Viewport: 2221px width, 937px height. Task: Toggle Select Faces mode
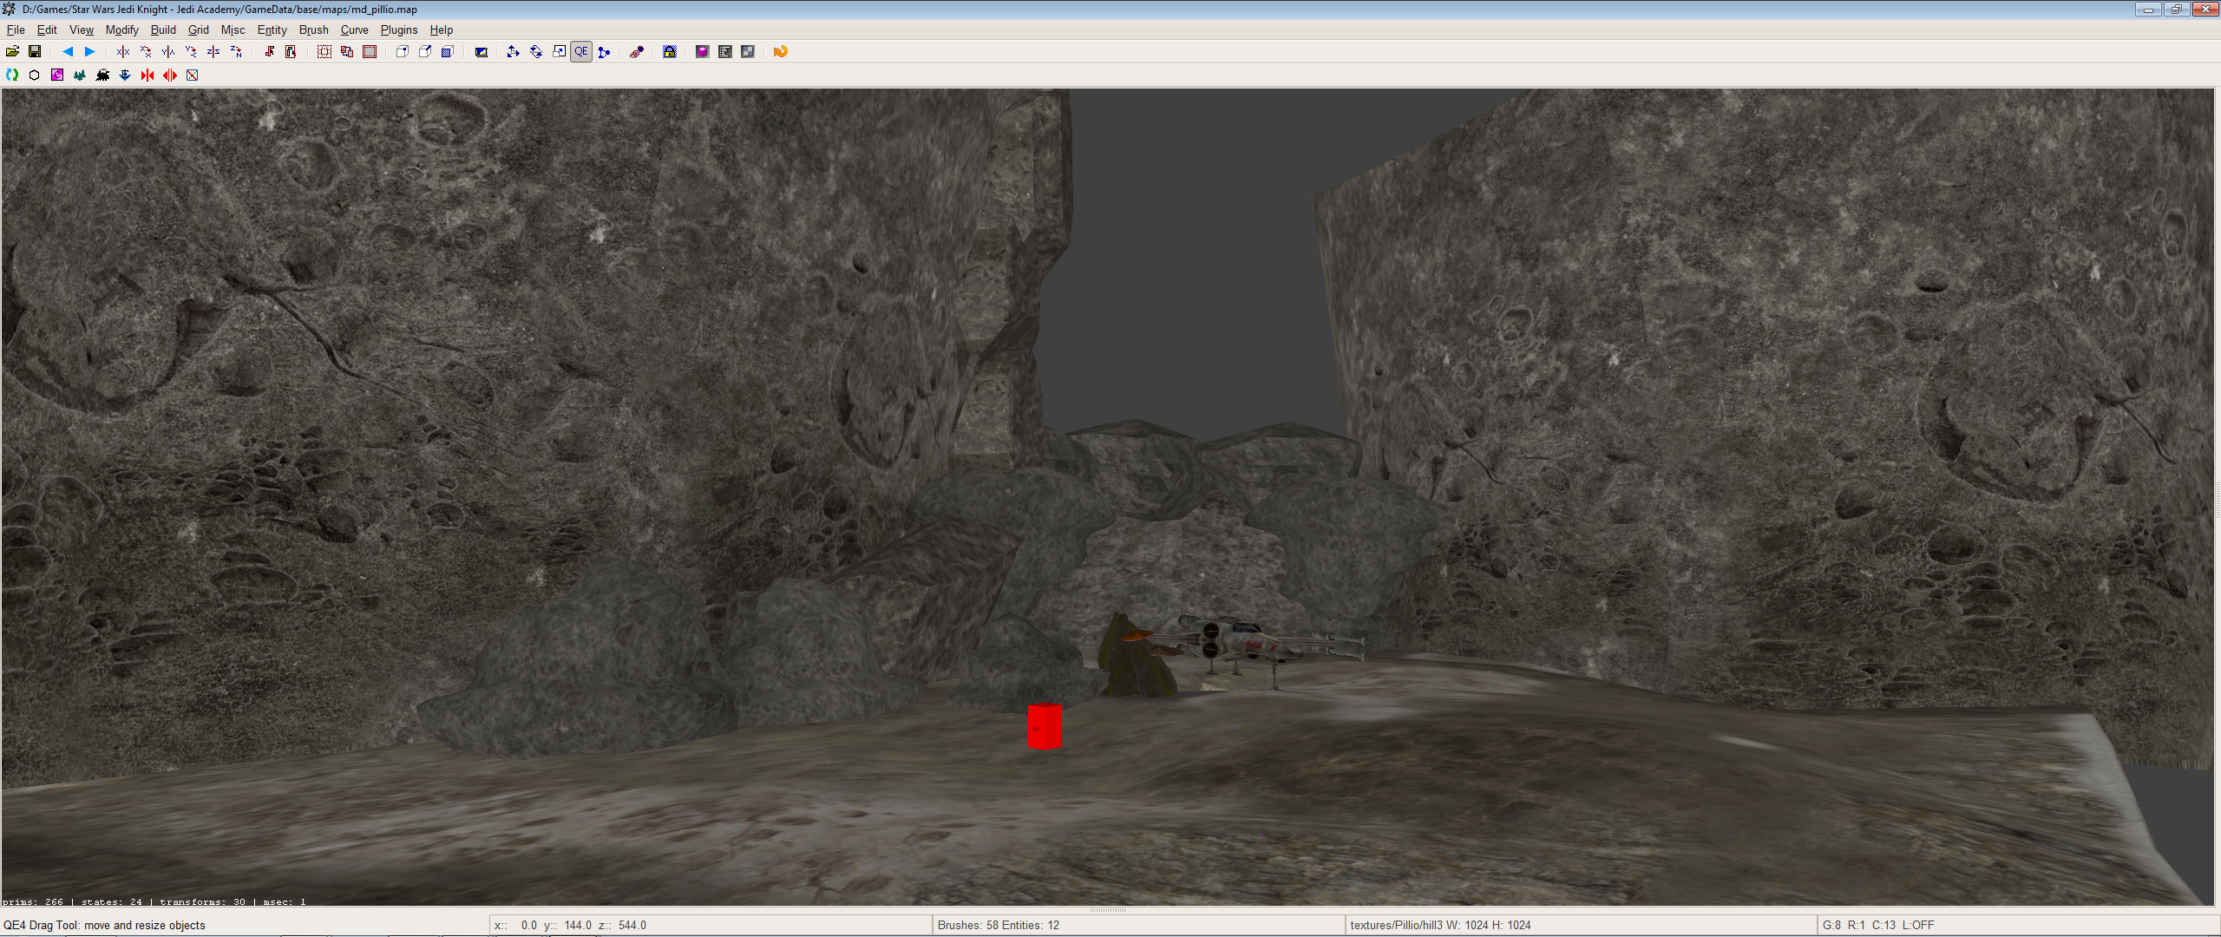448,52
